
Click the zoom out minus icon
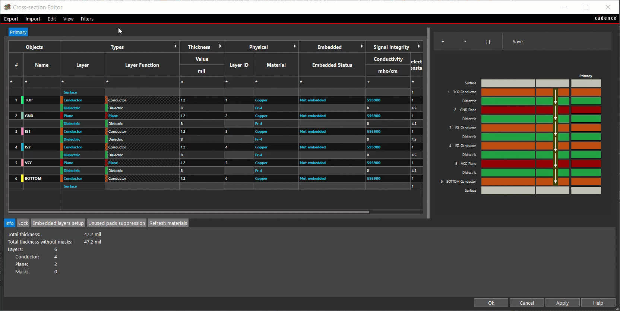(x=465, y=42)
